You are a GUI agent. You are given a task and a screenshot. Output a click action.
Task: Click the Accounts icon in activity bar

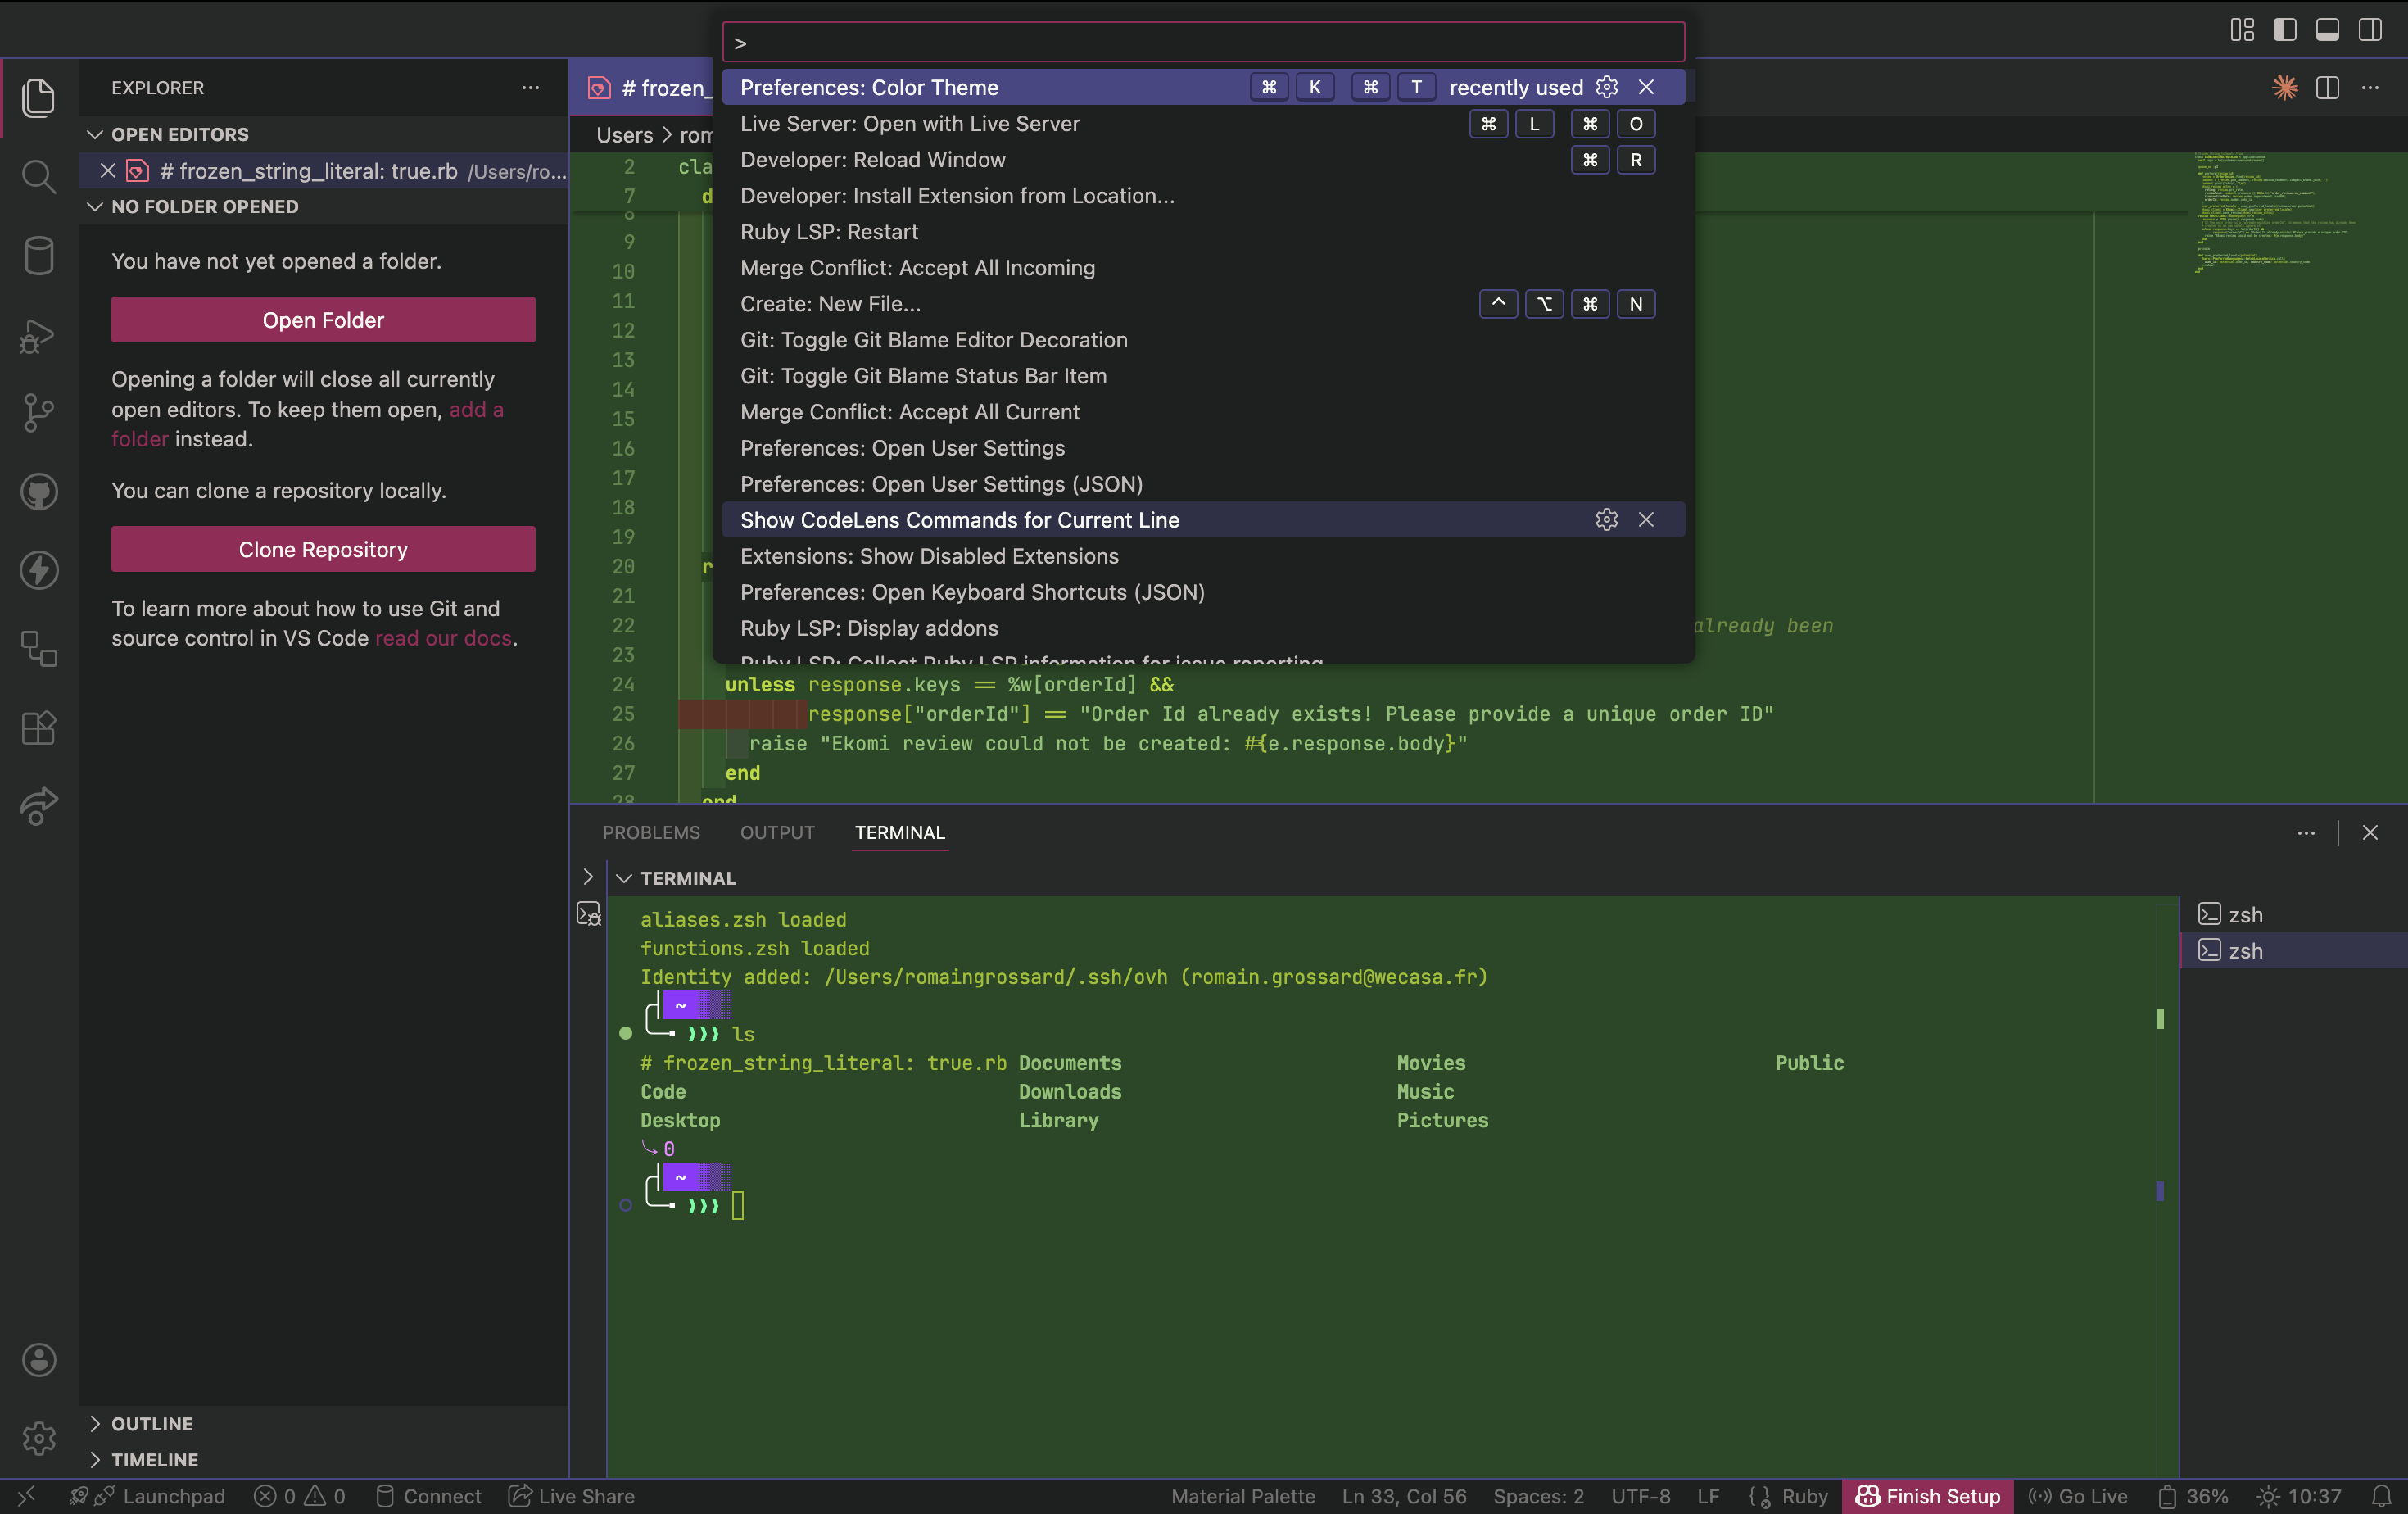(38, 1359)
